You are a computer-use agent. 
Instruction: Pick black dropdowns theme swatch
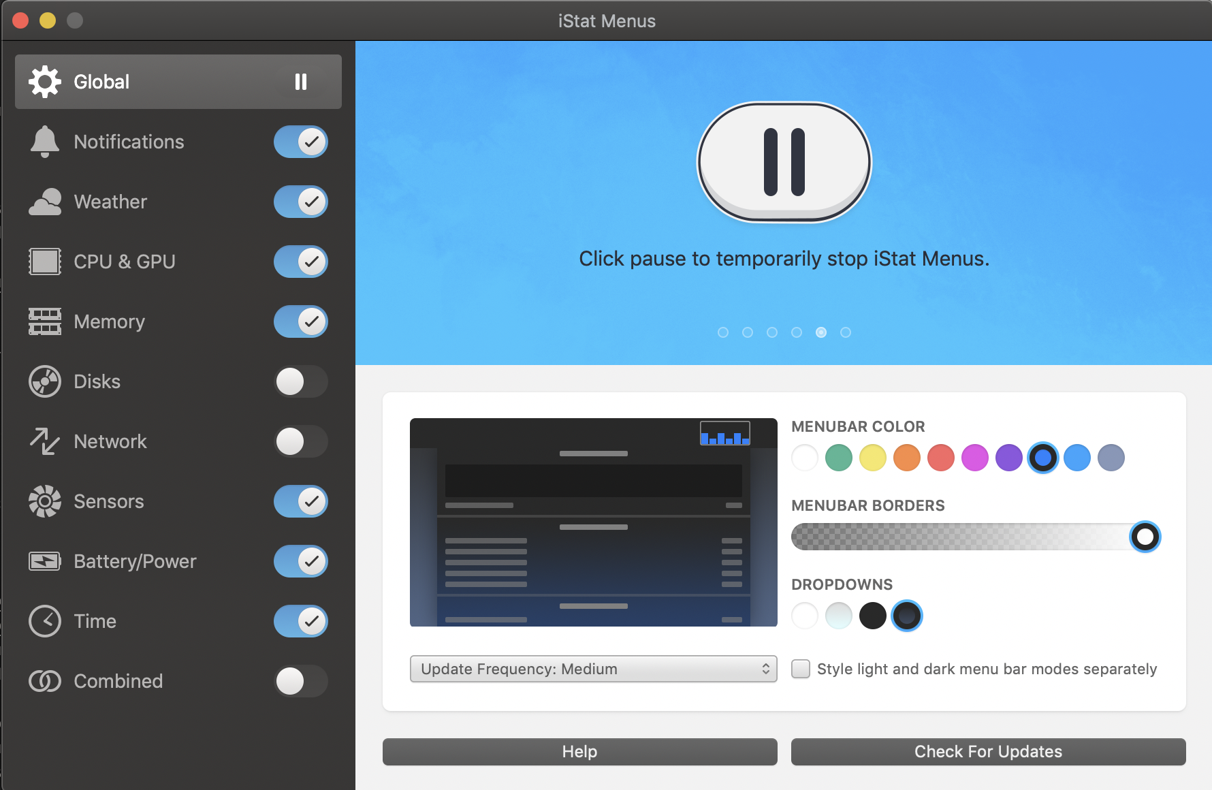[x=873, y=616]
